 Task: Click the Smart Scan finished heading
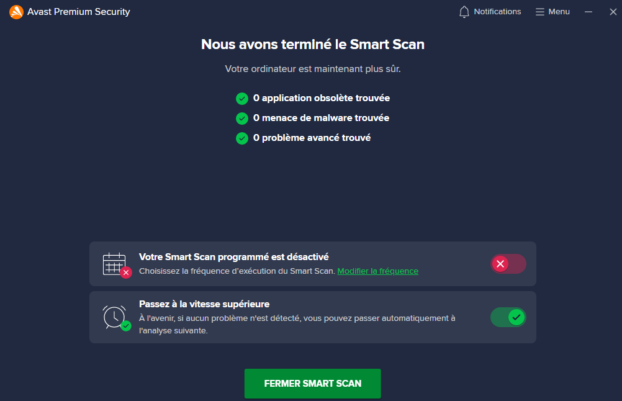click(x=313, y=44)
